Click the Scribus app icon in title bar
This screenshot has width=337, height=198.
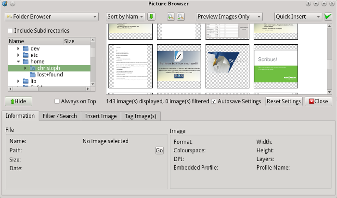pyautogui.click(x=4, y=4)
